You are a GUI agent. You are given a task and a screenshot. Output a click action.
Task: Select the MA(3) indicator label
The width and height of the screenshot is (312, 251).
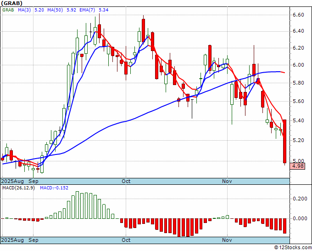point(24,10)
